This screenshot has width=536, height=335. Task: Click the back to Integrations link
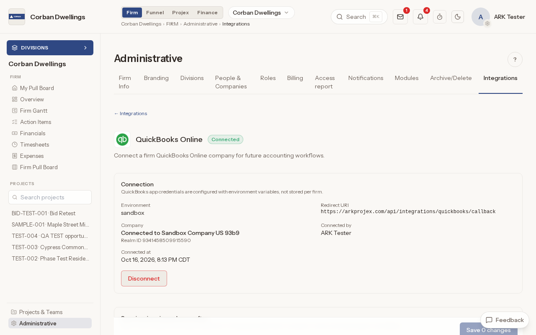(131, 113)
